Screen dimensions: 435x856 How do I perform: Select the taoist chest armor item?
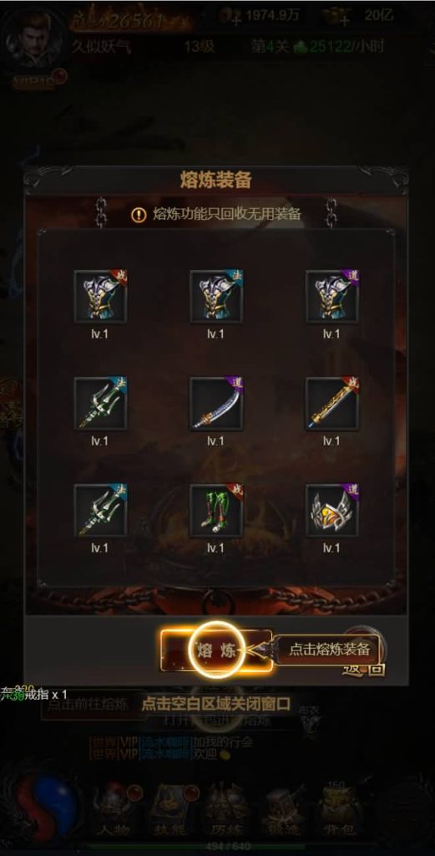(x=332, y=297)
